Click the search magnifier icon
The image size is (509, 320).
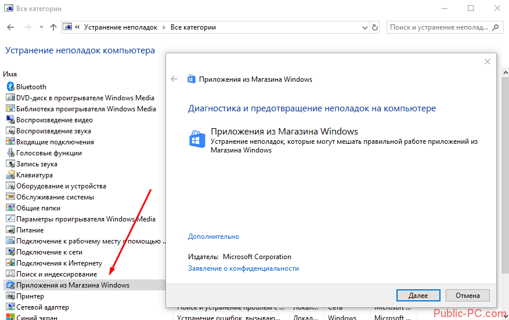click(x=496, y=27)
